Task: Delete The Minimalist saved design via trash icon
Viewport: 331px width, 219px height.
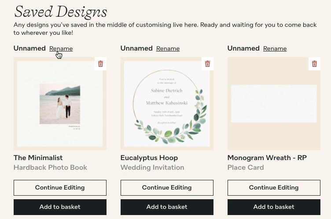Action: [x=100, y=64]
